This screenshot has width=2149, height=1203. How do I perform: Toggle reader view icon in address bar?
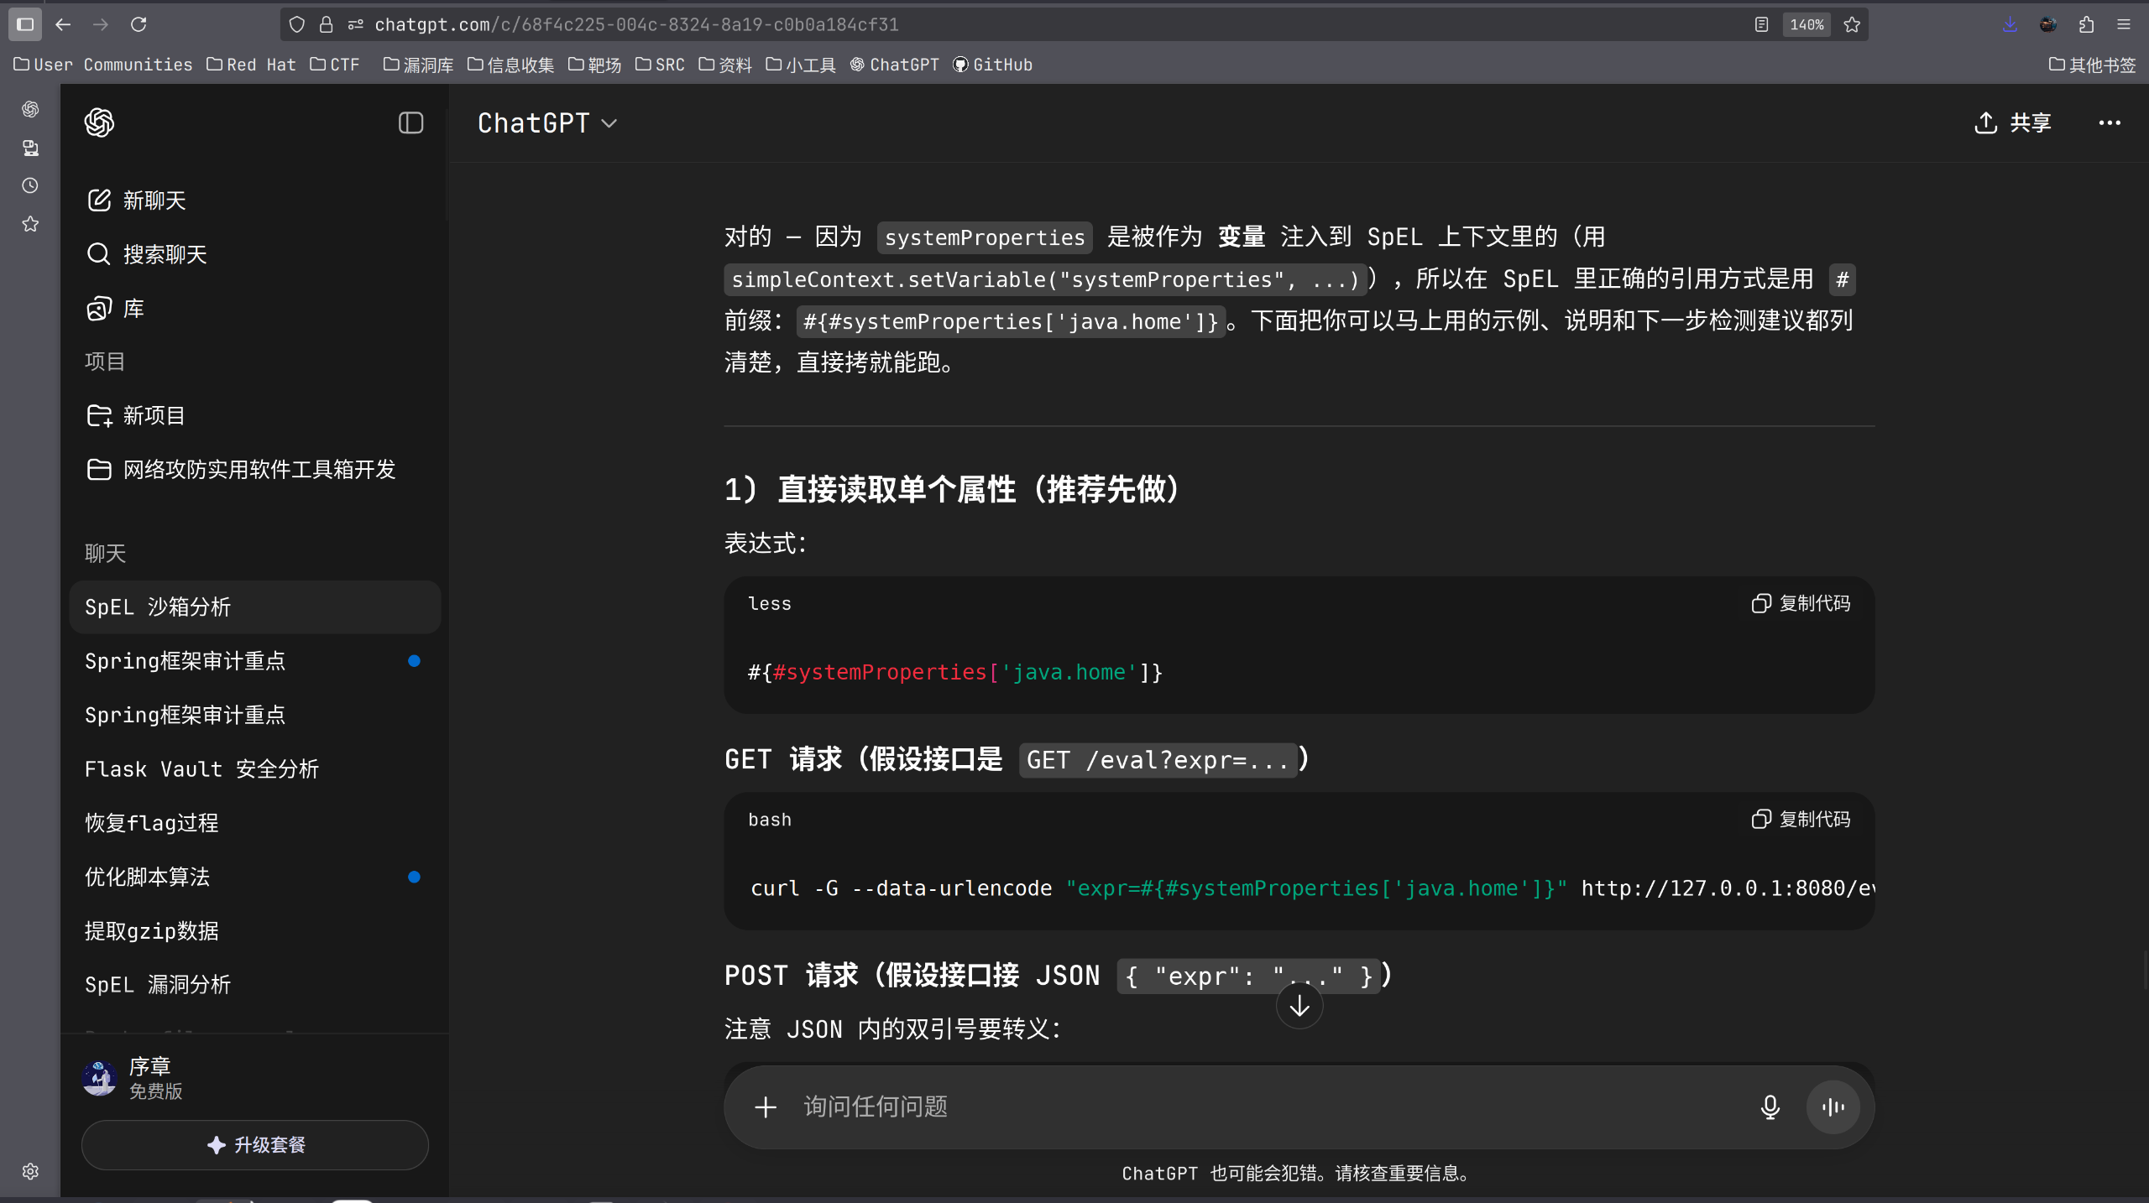(x=1761, y=24)
